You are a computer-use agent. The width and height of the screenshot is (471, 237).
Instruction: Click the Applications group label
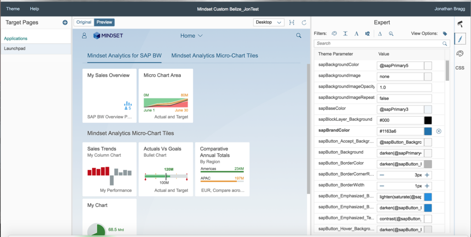tap(16, 39)
